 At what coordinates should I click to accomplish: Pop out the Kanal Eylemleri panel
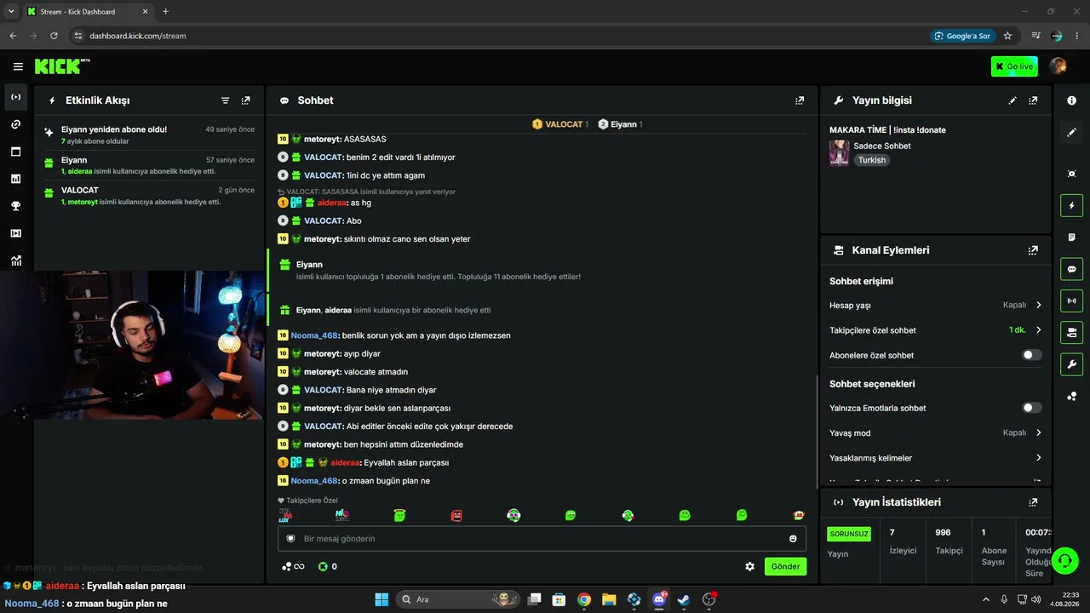(x=1033, y=250)
